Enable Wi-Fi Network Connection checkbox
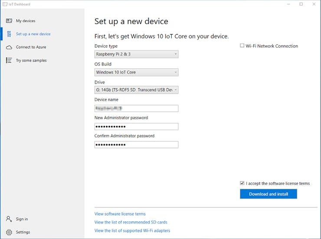 click(x=242, y=46)
